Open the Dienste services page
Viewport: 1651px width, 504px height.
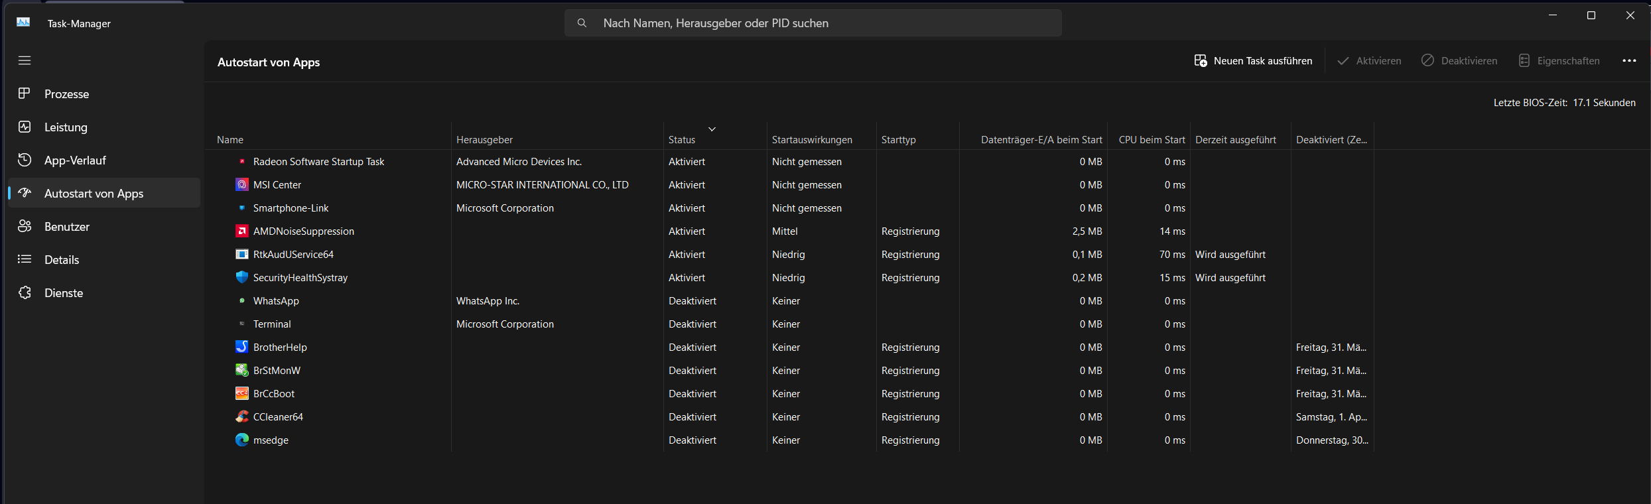click(x=64, y=293)
